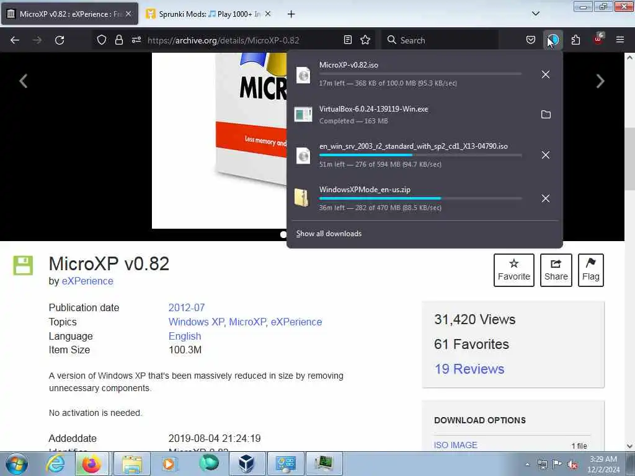
Task: Click the MicroXP-v0.82.iso progress bar
Action: [420, 74]
